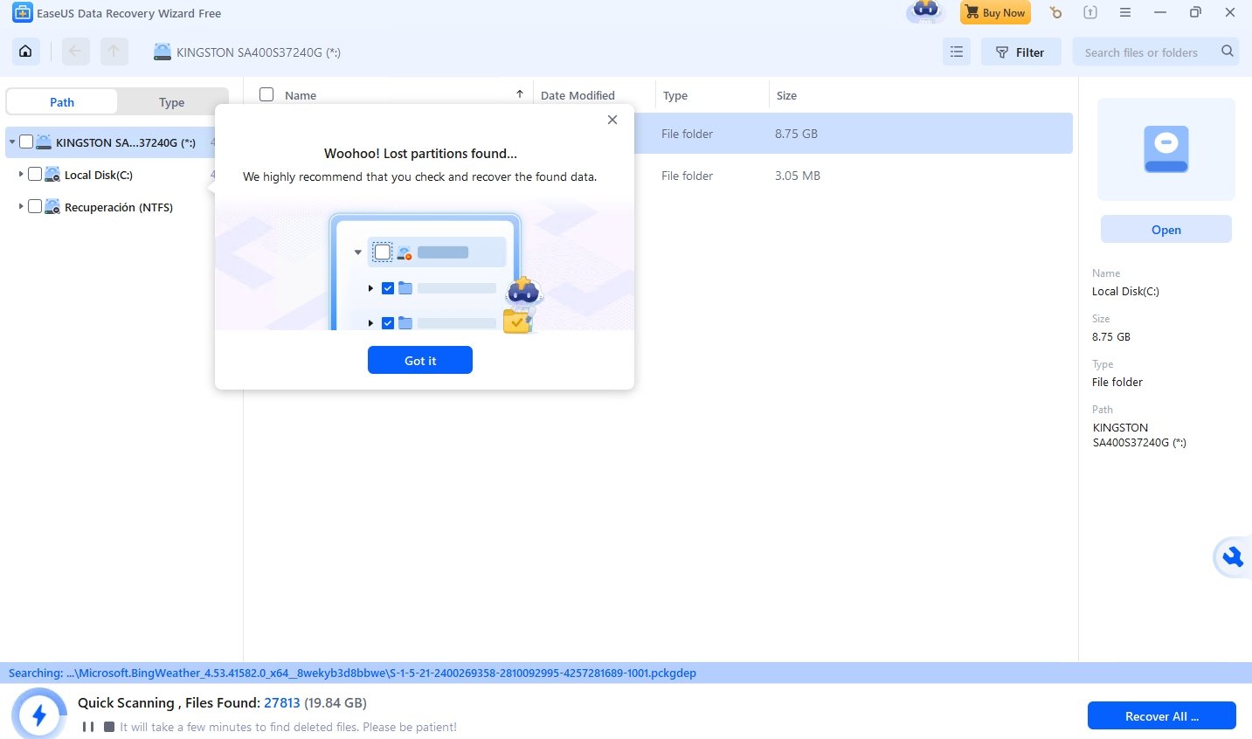The height and width of the screenshot is (739, 1252).
Task: Toggle the select-all Name column checkbox
Action: [x=266, y=94]
